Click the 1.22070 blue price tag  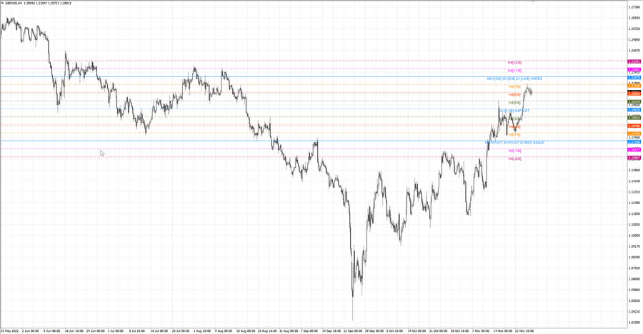click(634, 78)
